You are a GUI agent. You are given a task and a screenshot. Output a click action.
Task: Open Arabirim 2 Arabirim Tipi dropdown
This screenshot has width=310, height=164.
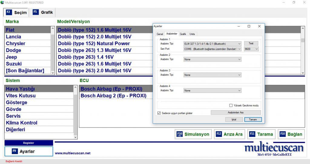pyautogui.click(x=212, y=59)
